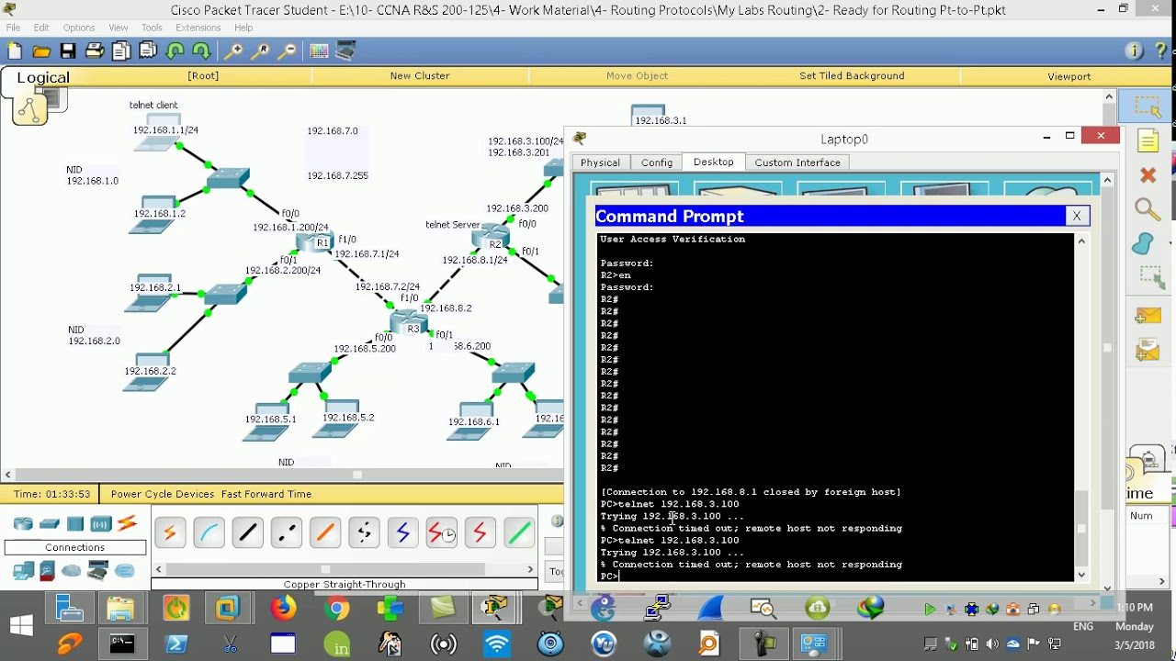This screenshot has width=1176, height=661.
Task: Select the Console cable connection
Action: [x=209, y=532]
